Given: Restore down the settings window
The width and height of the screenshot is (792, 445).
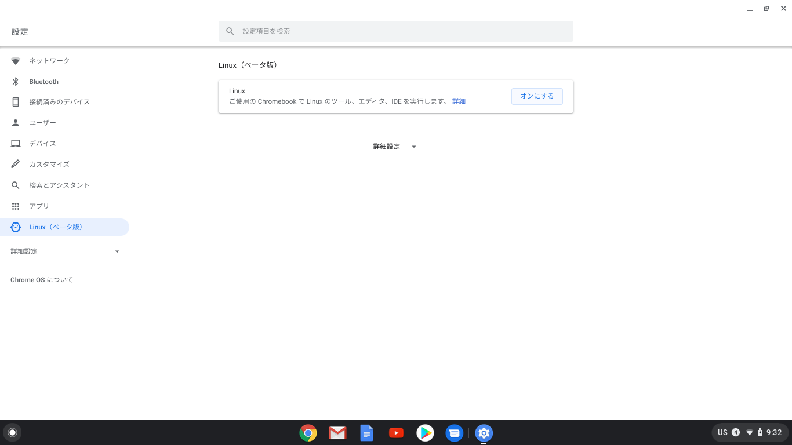Looking at the screenshot, I should 766,9.
